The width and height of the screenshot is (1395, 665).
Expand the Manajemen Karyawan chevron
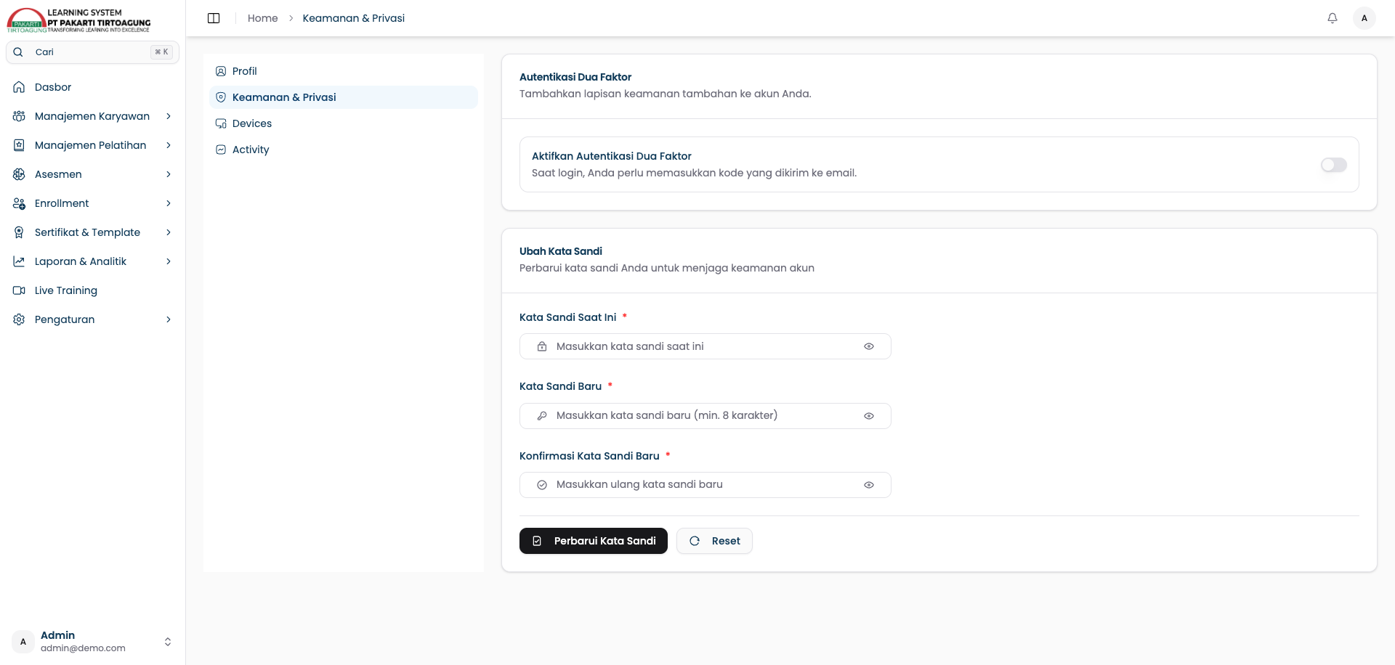(169, 116)
